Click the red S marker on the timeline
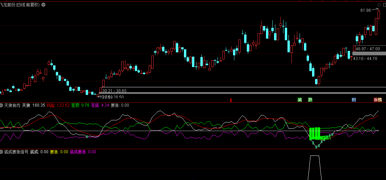Viewport: 386px width, 180px height. coord(231,100)
